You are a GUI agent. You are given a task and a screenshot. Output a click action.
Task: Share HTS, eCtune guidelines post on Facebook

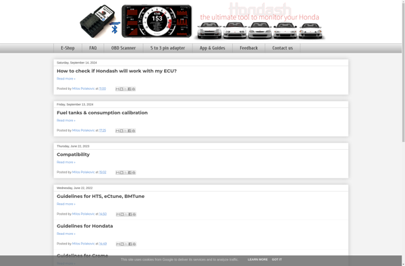[x=130, y=214]
